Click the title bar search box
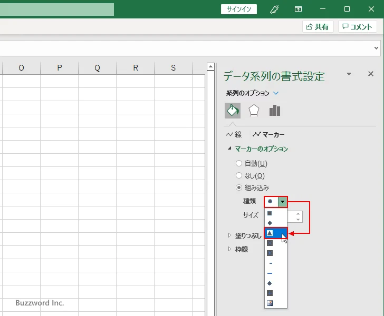Screen dimensions: 384x316 pos(57,9)
